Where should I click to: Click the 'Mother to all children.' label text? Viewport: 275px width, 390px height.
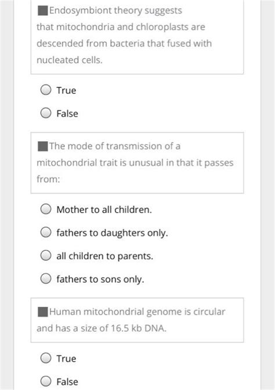[x=104, y=210]
